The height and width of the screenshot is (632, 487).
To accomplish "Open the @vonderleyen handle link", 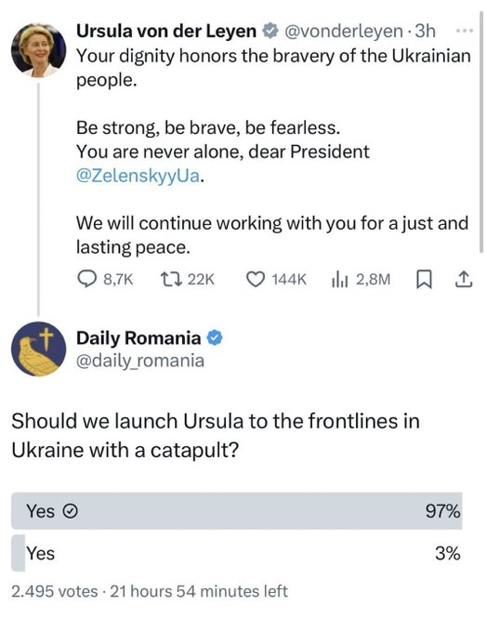I will [344, 31].
